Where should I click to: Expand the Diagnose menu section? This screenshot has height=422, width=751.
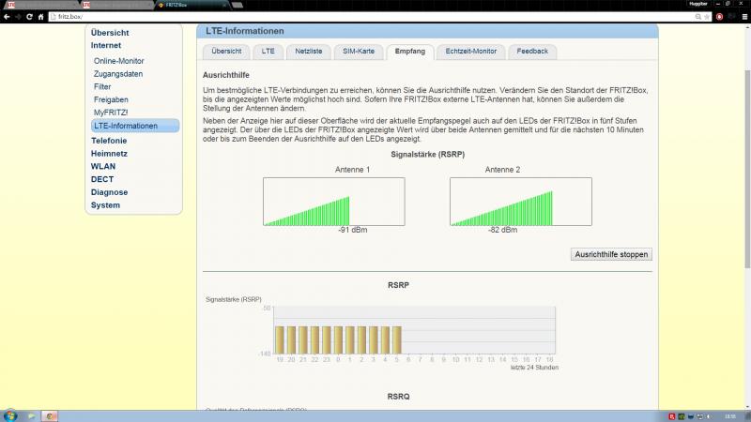tap(109, 192)
